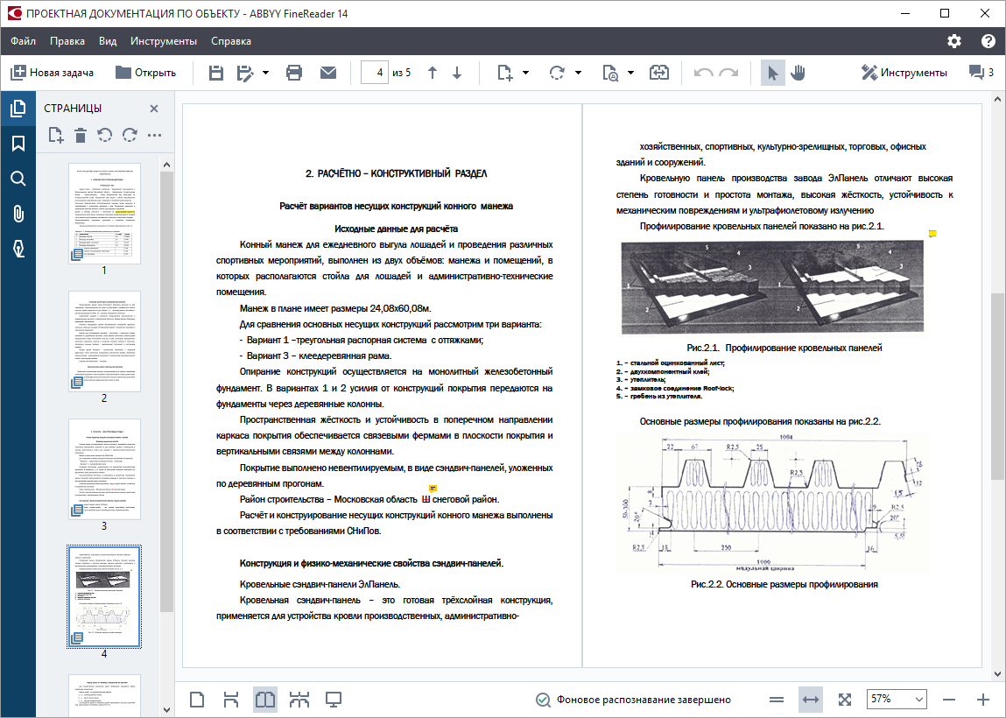The width and height of the screenshot is (1006, 718).
Task: Click the New Task (Новая задача) button
Action: pyautogui.click(x=52, y=73)
